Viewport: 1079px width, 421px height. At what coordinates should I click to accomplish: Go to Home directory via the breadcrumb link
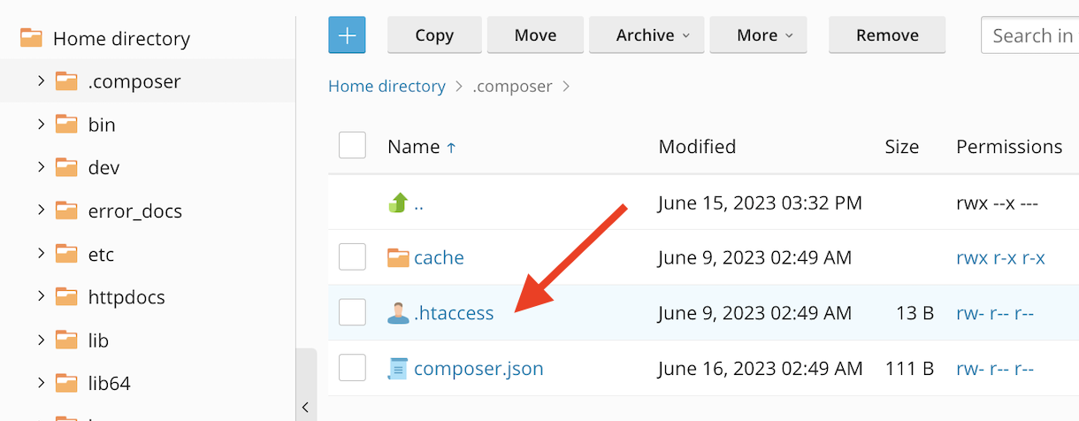point(386,87)
